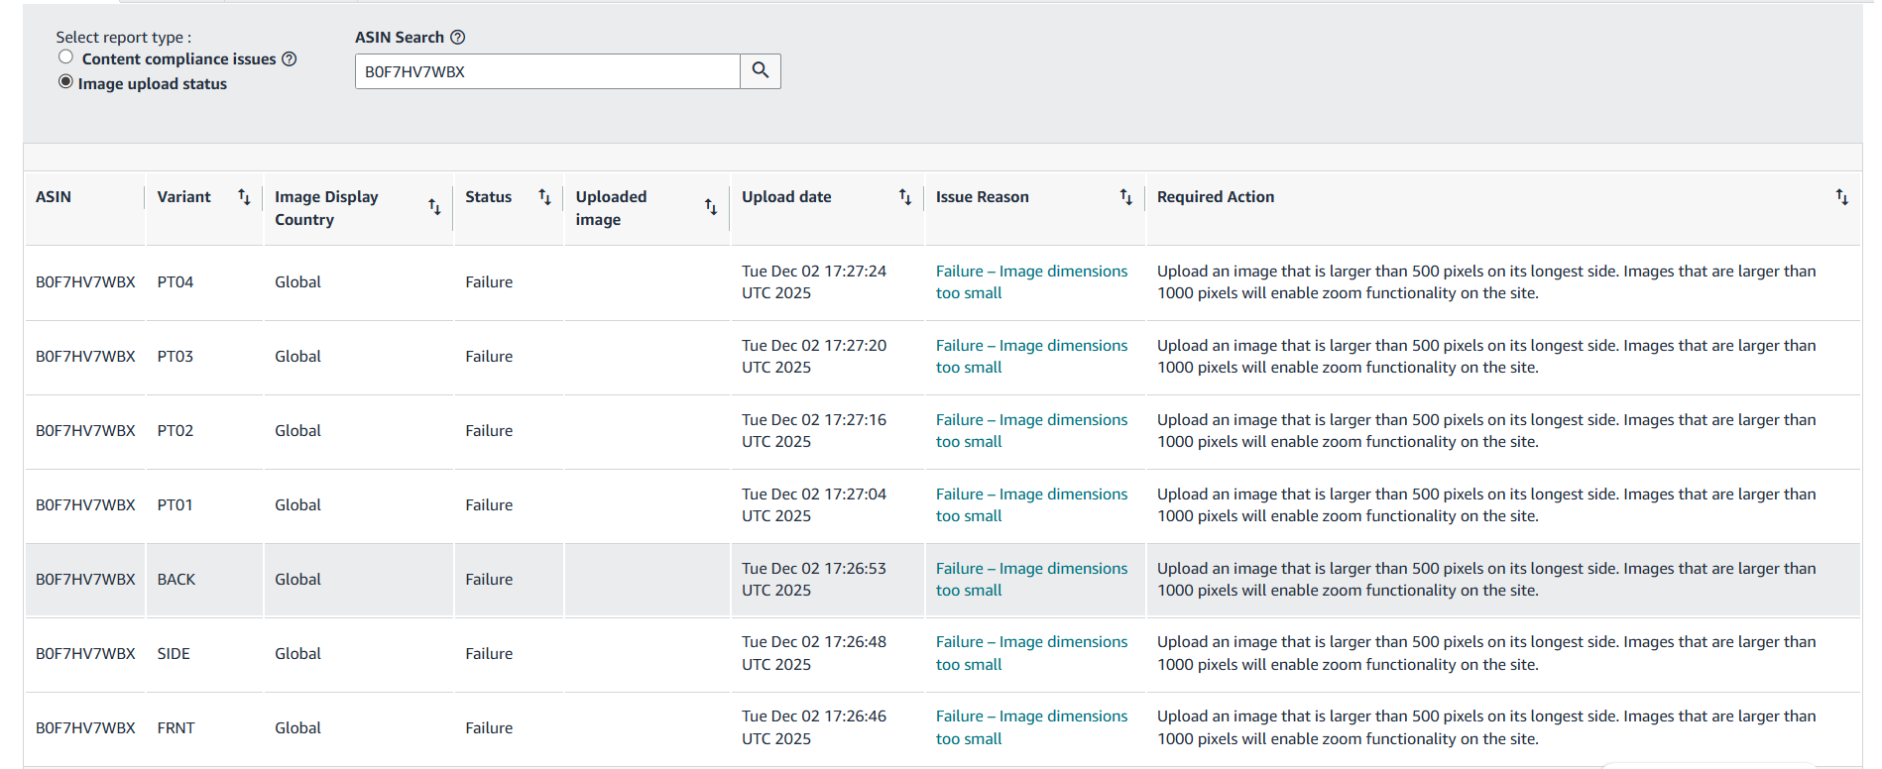Viewport: 1882px width, 769px height.
Task: Open the ASIN Search help tooltip icon
Action: tap(457, 38)
